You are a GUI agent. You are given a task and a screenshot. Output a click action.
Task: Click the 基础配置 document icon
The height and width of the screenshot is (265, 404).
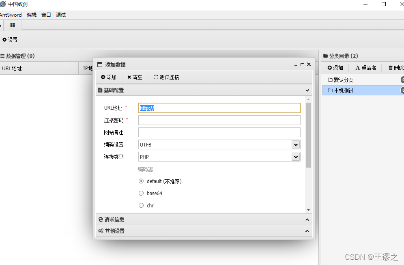(100, 90)
